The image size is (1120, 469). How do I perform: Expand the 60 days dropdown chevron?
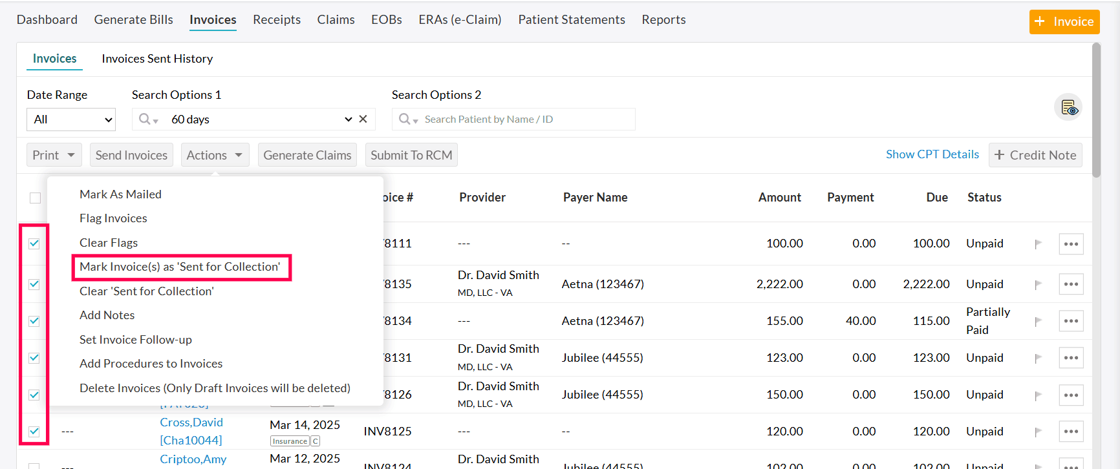(x=349, y=119)
